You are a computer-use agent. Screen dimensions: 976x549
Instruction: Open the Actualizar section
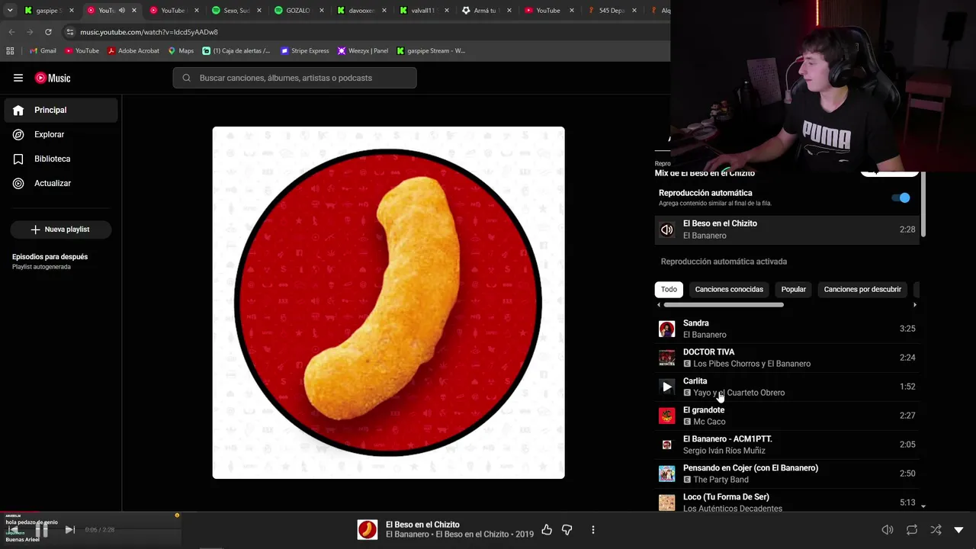click(x=61, y=183)
